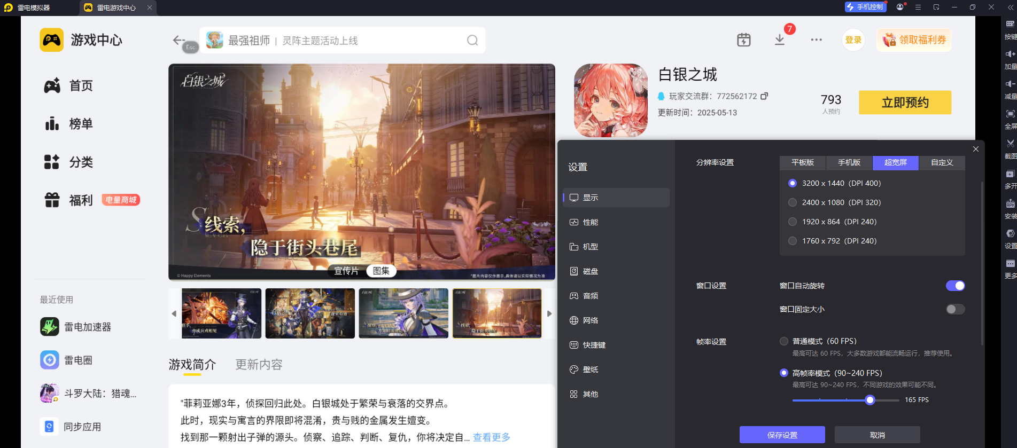
Task: Switch media viewer to 图集
Action: click(x=381, y=271)
